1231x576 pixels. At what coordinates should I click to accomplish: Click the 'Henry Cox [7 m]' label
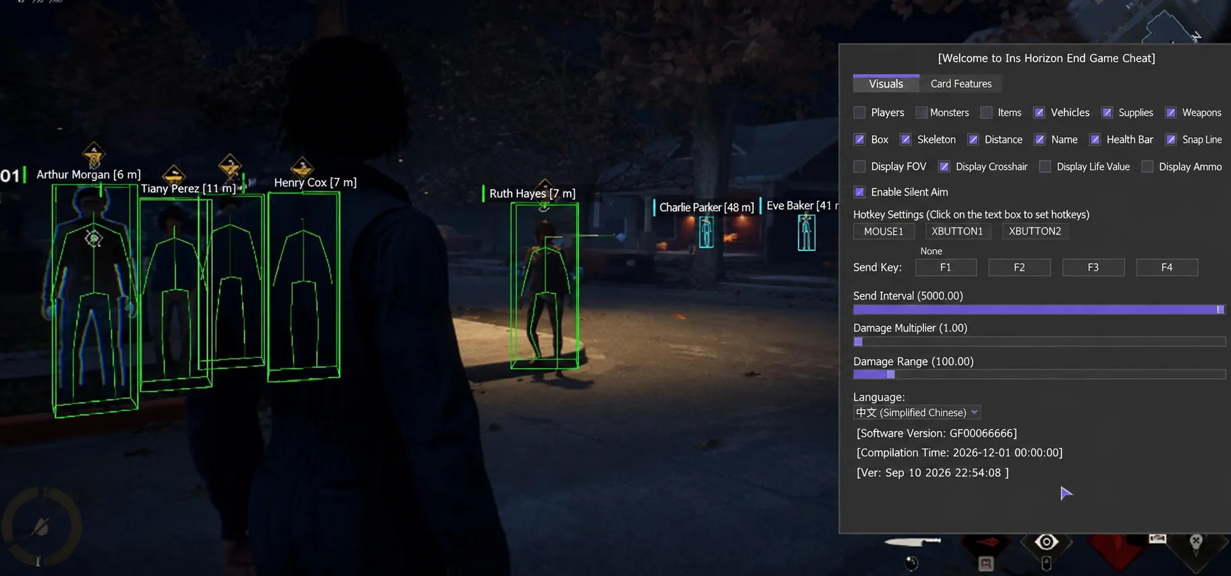[x=315, y=183]
